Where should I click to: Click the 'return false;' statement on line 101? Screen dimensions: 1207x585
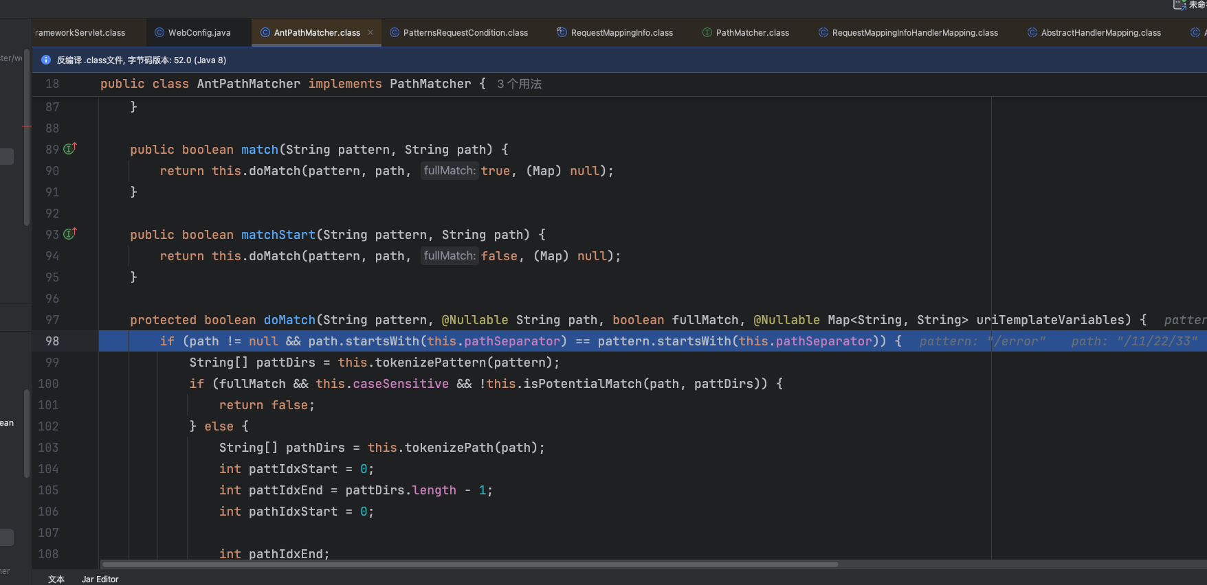coord(267,405)
